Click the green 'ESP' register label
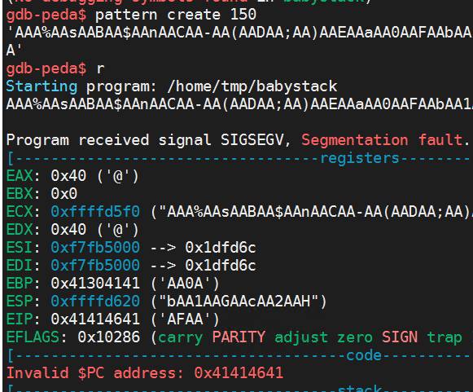The width and height of the screenshot is (473, 392). coord(20,302)
